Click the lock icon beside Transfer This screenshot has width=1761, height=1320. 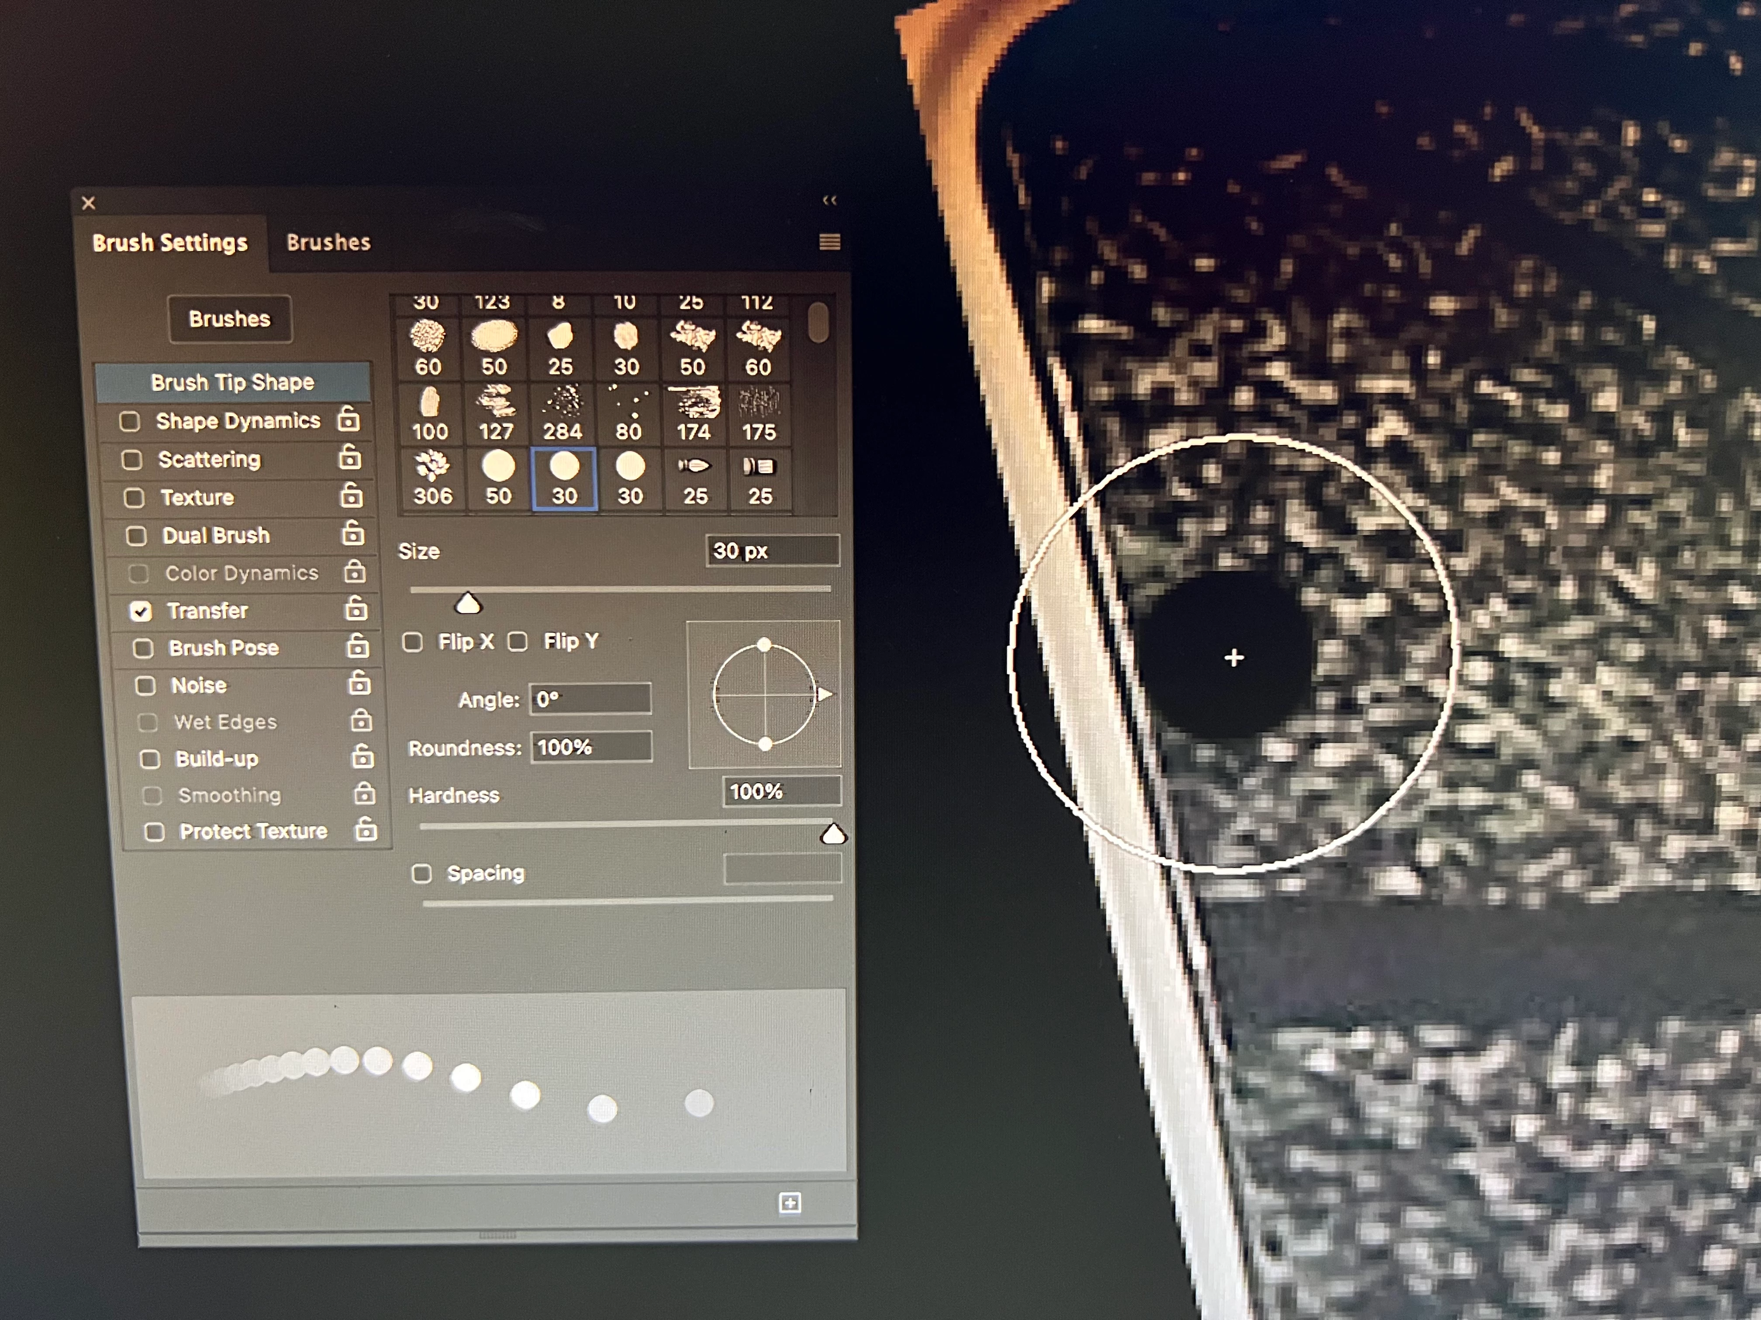356,609
